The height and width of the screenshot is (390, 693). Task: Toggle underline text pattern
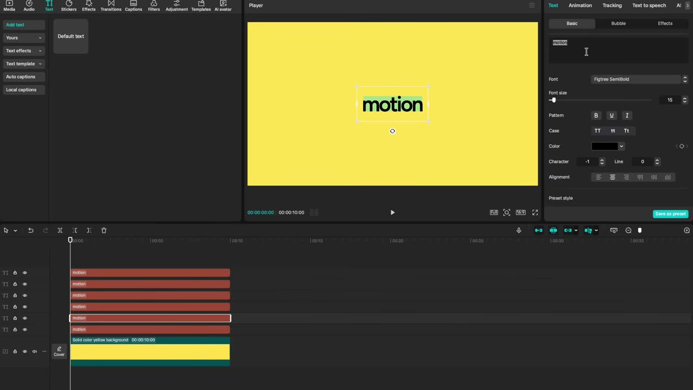click(x=612, y=115)
